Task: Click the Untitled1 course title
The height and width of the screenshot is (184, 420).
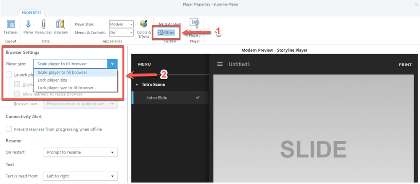Action: click(239, 65)
